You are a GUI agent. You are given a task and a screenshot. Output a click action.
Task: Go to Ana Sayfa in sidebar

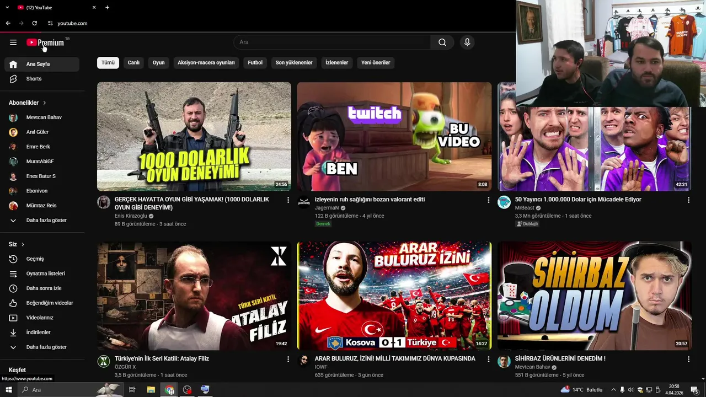tap(42, 64)
